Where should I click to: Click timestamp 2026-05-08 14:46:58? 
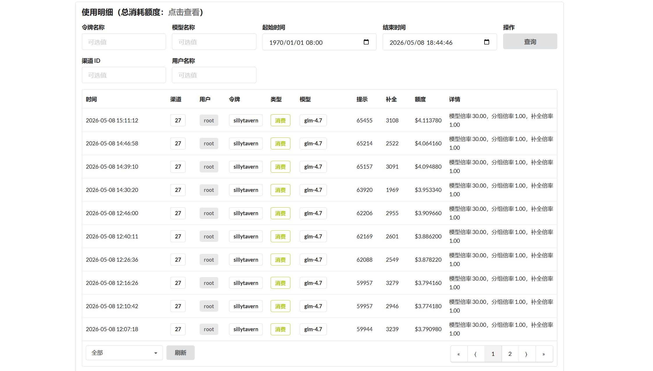(112, 143)
